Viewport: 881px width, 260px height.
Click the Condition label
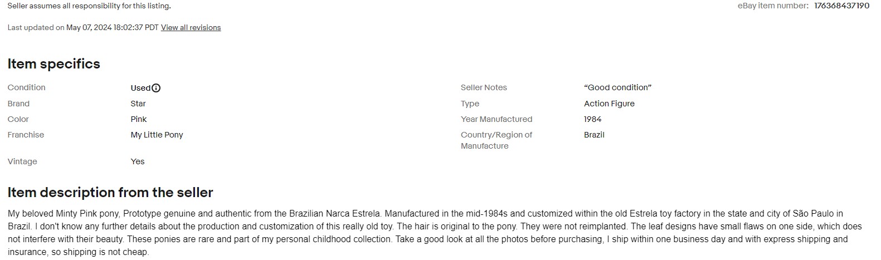(27, 87)
